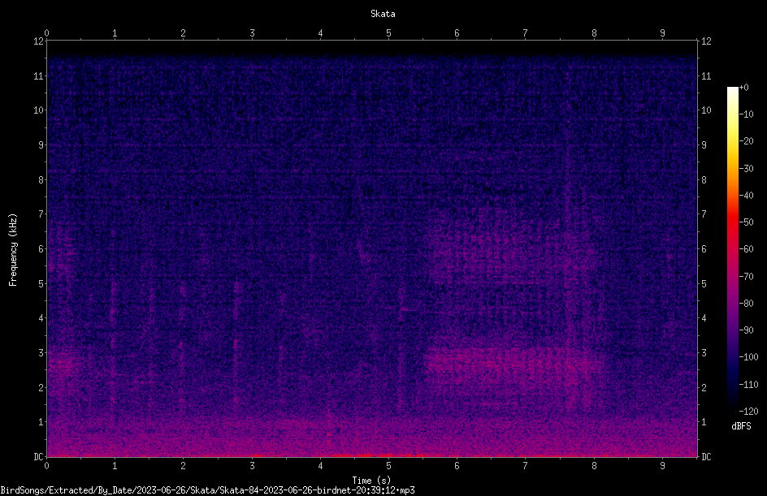Click the dBFS color scale gradient bar
This screenshot has height=496, width=767.
pyautogui.click(x=732, y=249)
